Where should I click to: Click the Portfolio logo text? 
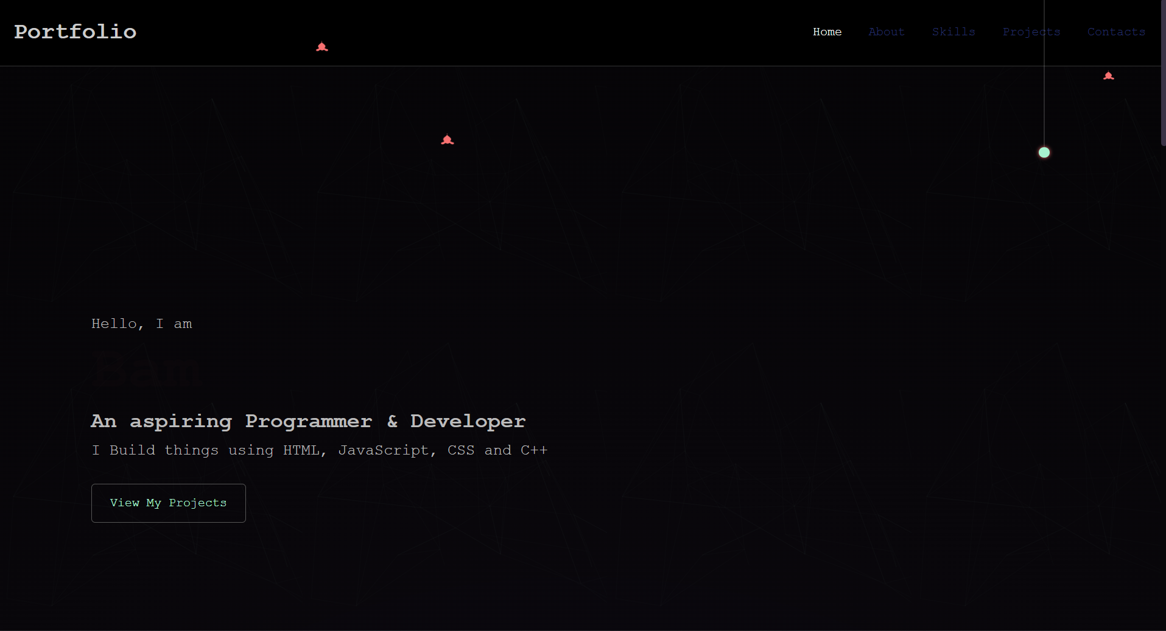[x=76, y=32]
